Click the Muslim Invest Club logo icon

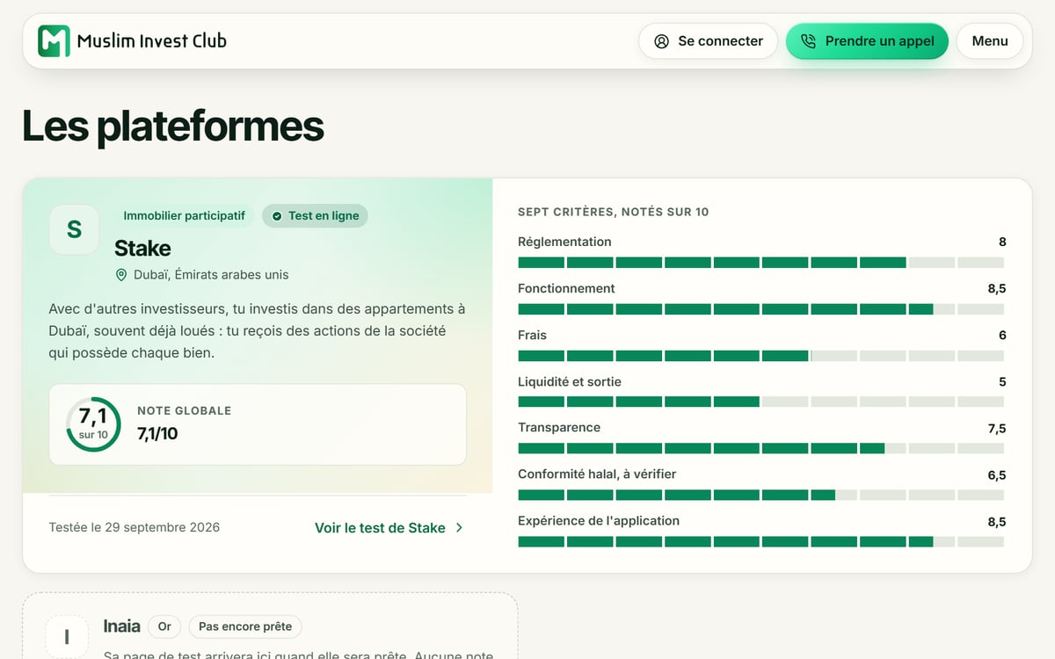tap(54, 41)
